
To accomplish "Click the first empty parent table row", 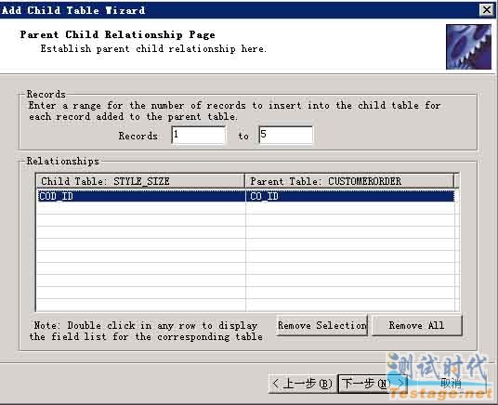I will (350, 208).
